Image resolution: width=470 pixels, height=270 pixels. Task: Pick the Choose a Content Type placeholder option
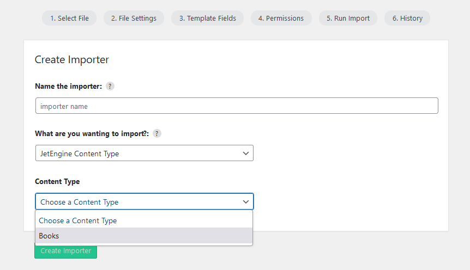(x=144, y=220)
